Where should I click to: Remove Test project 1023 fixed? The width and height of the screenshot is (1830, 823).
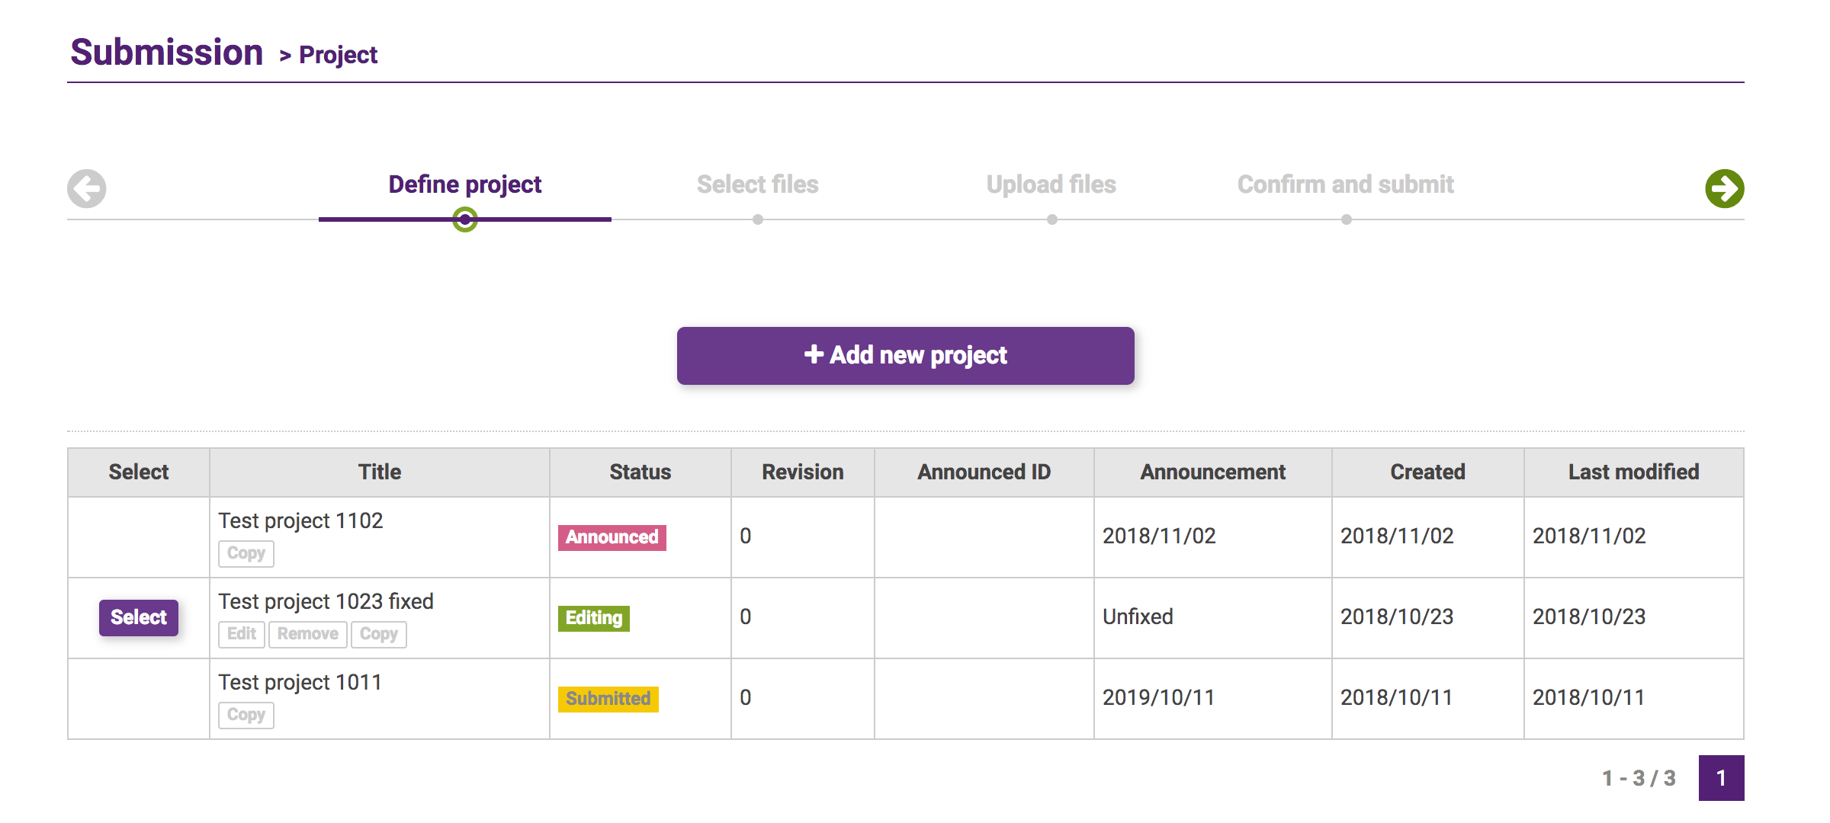307,634
